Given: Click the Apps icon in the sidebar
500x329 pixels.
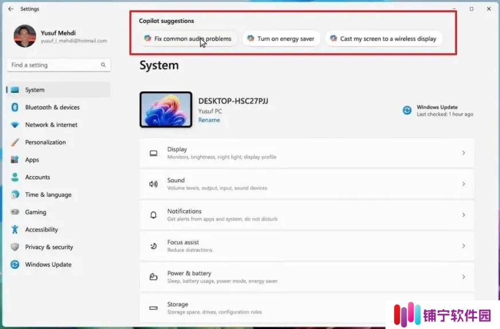Looking at the screenshot, I should pyautogui.click(x=15, y=159).
